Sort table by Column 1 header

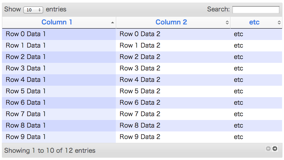pos(57,22)
